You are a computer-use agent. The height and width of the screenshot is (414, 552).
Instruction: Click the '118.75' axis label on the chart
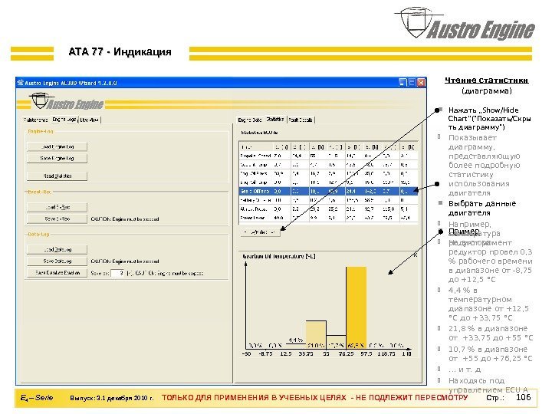point(386,353)
